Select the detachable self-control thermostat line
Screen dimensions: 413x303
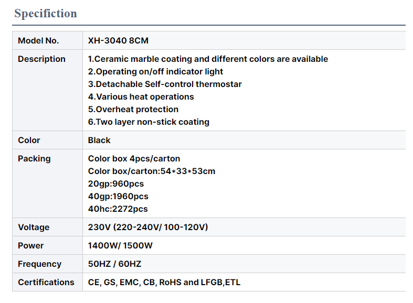165,84
